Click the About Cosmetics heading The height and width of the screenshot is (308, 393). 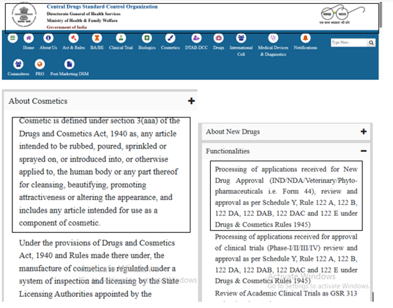(38, 101)
